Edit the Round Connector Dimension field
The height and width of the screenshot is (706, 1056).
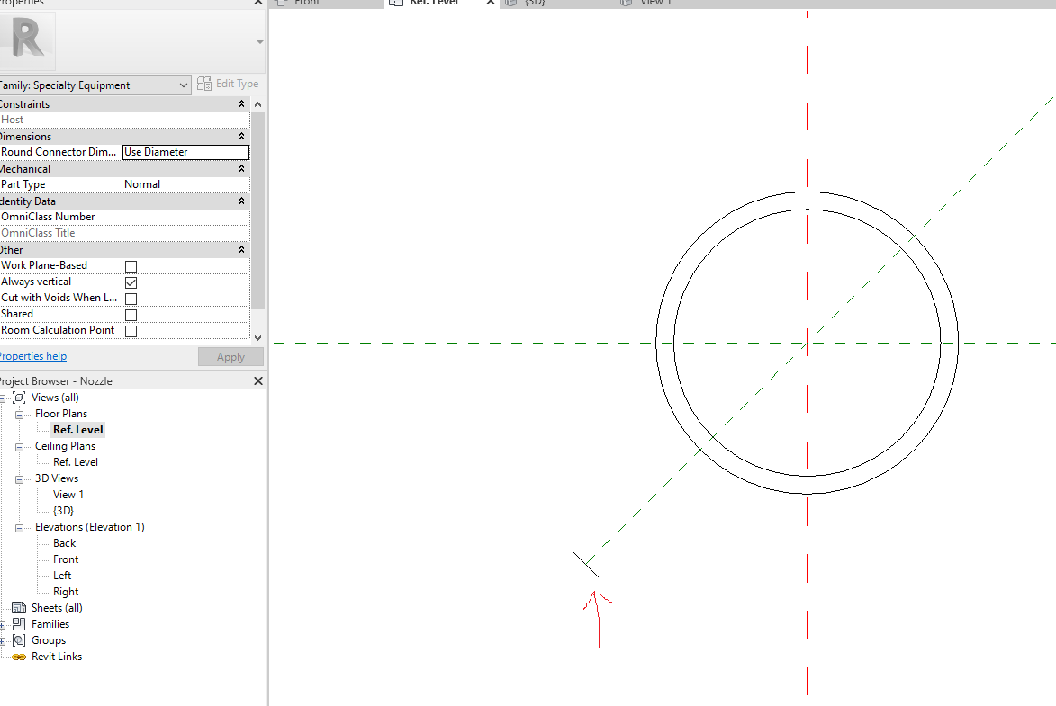pyautogui.click(x=185, y=152)
